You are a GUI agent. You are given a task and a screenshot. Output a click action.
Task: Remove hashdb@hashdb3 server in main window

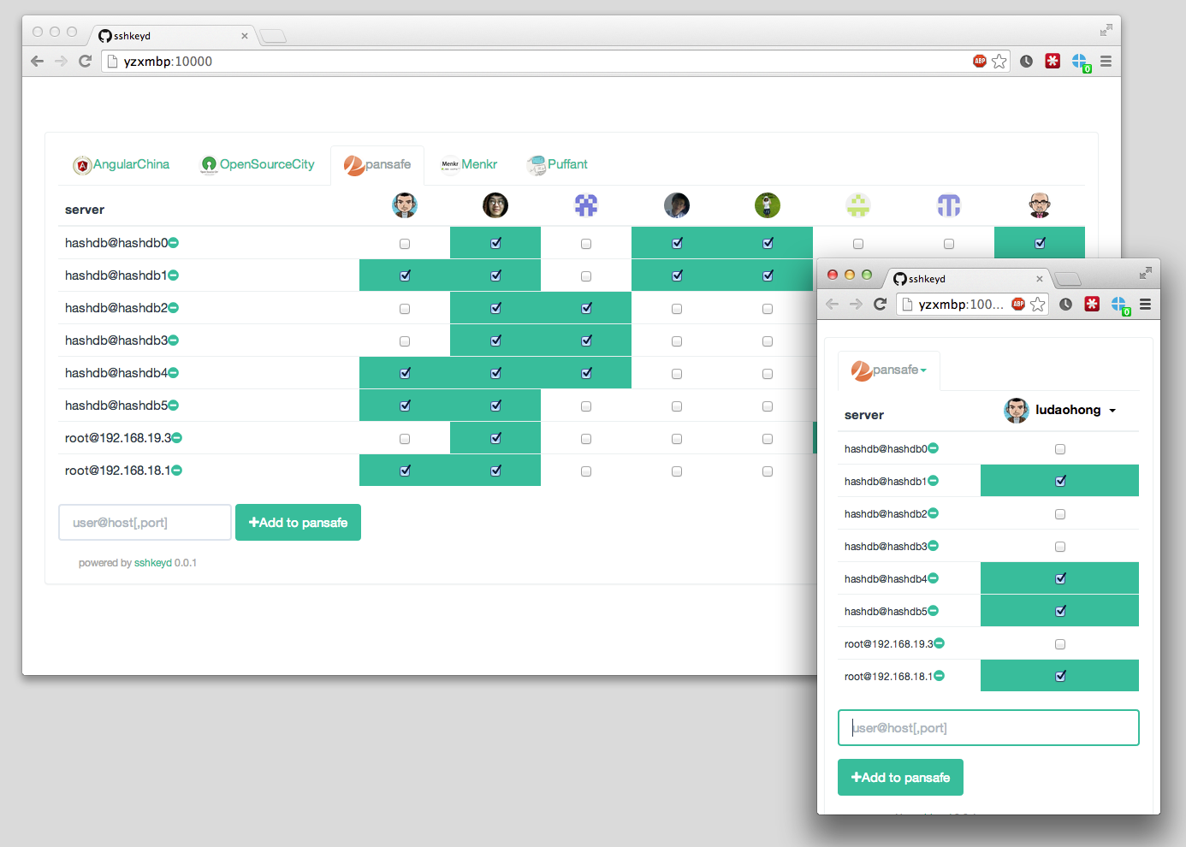tap(174, 341)
